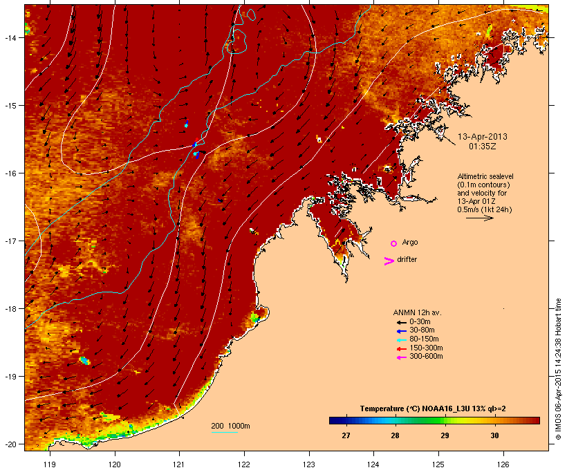Click the red 150-300m legend arrow

tap(401, 349)
